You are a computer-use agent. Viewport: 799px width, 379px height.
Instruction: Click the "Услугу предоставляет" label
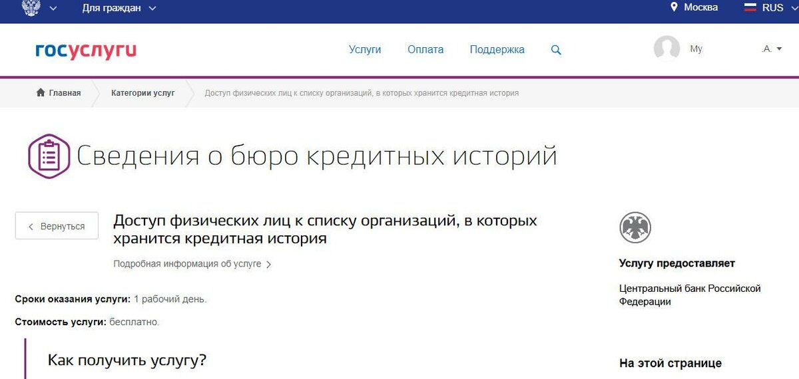click(677, 263)
